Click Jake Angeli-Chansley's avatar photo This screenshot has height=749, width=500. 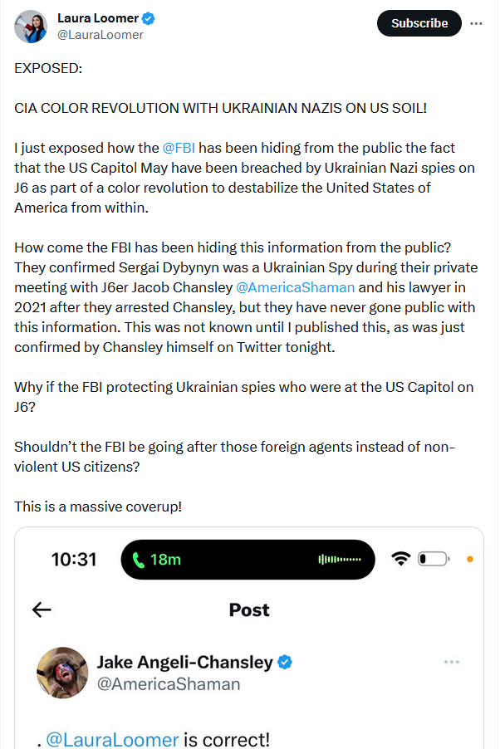click(63, 672)
